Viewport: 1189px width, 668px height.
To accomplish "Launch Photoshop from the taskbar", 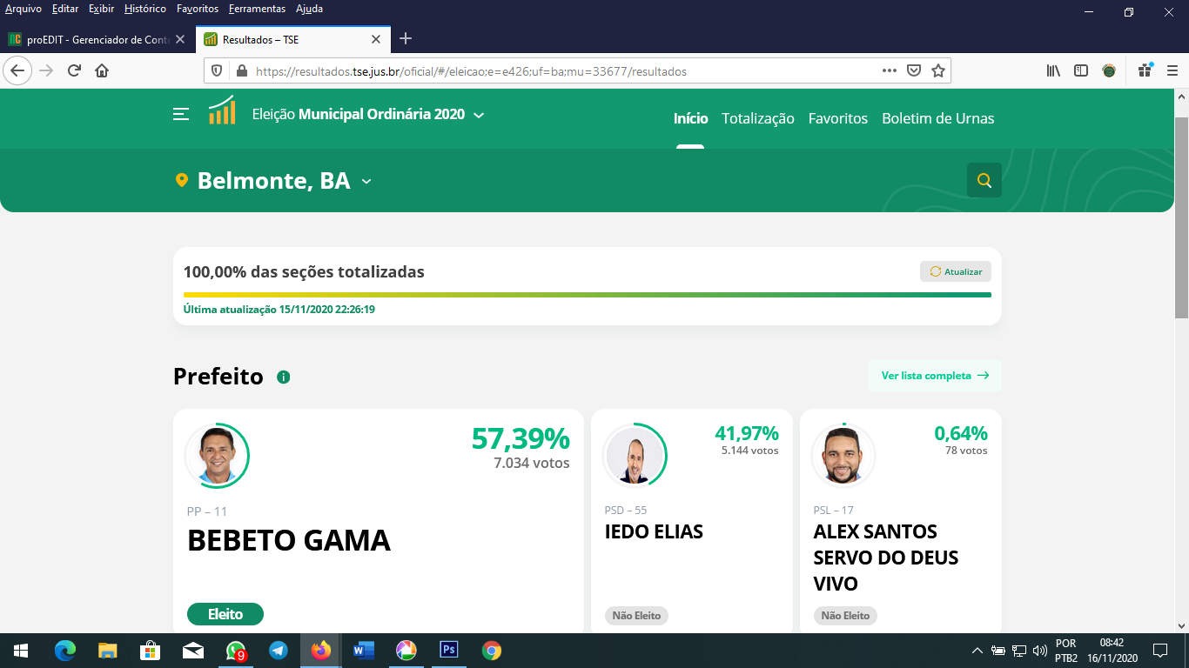I will 449,651.
